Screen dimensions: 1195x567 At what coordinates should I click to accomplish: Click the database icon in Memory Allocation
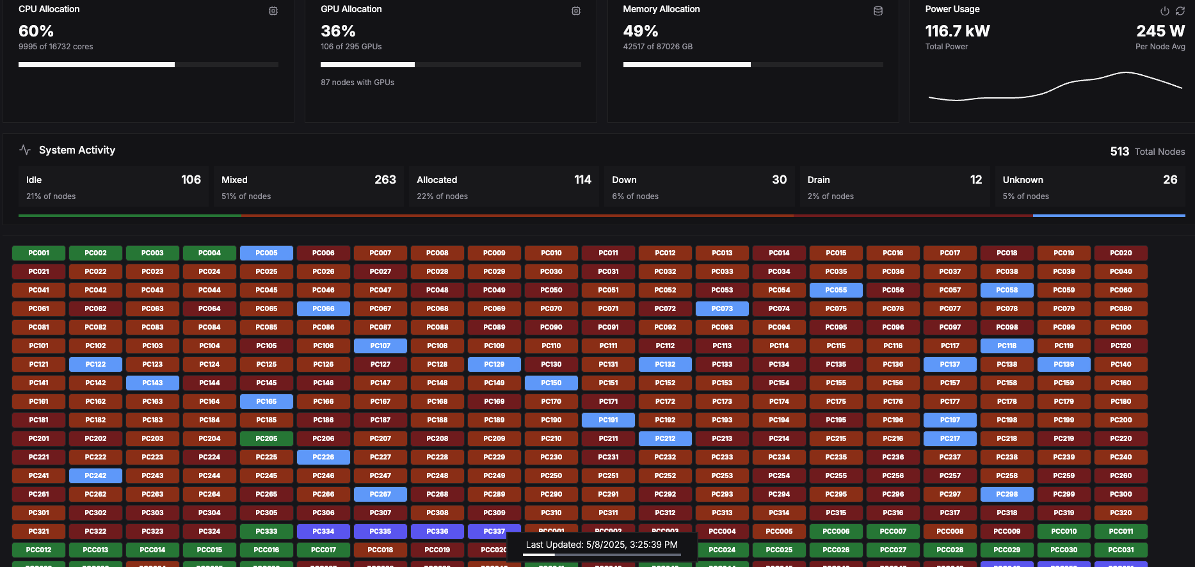coord(878,11)
